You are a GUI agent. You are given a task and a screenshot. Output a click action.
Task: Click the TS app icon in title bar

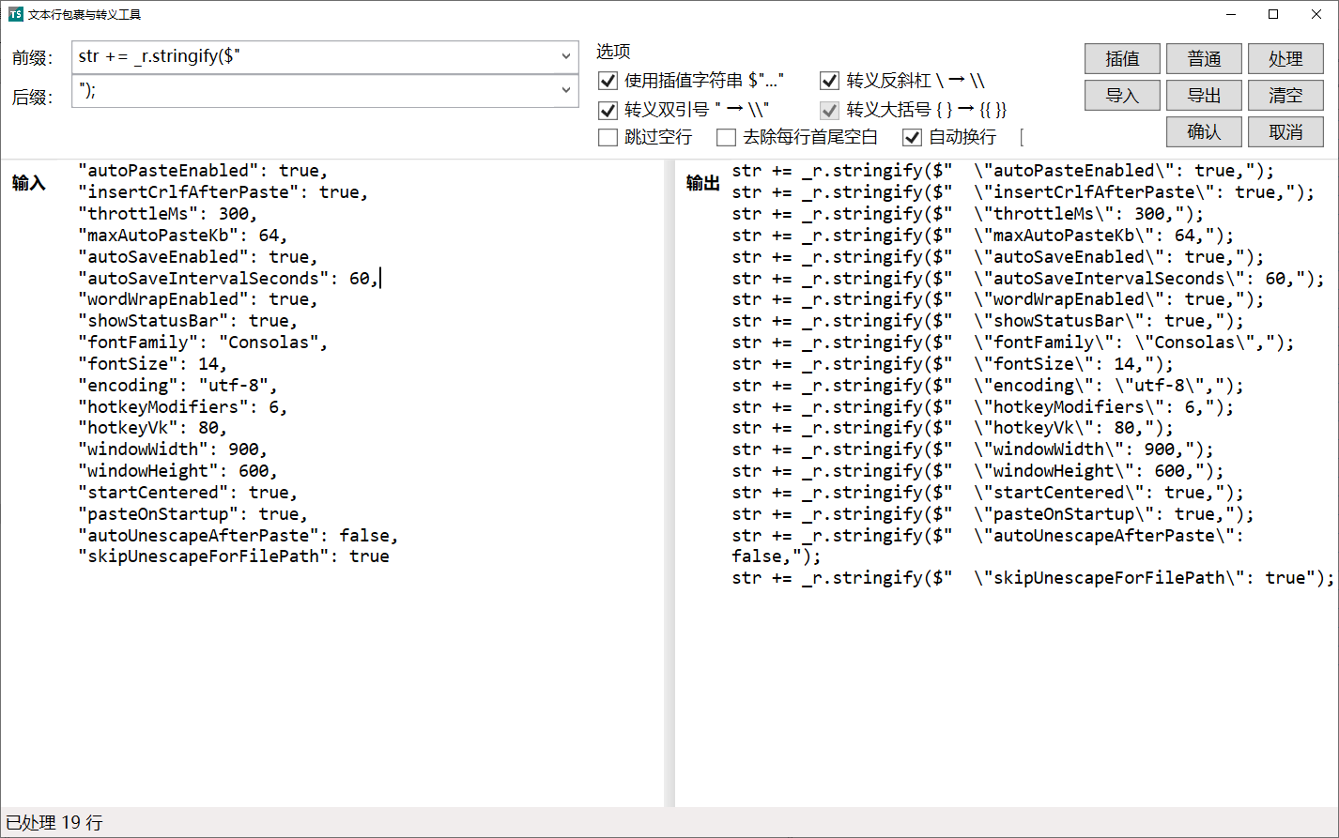(x=15, y=14)
